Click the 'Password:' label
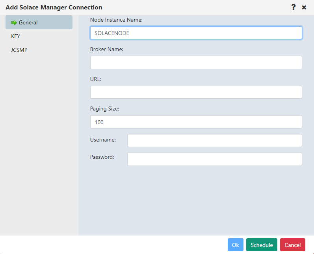This screenshot has height=254, width=314. coord(102,157)
